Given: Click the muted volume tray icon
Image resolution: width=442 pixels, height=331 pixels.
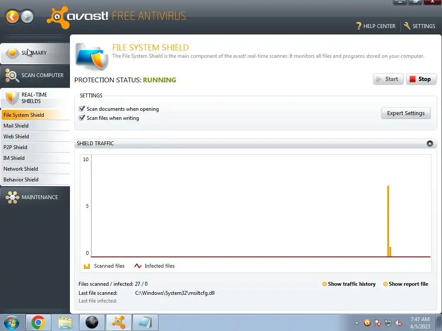Looking at the screenshot, I should [398, 323].
